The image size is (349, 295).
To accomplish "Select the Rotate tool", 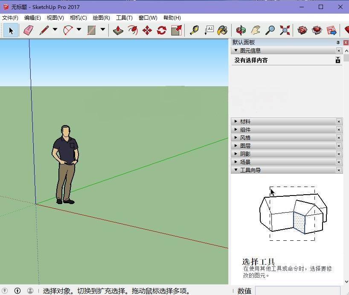I will [162, 30].
